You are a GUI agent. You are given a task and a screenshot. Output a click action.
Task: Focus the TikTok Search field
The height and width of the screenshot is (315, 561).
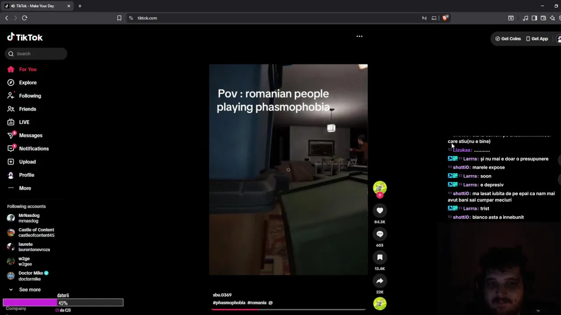click(x=36, y=54)
